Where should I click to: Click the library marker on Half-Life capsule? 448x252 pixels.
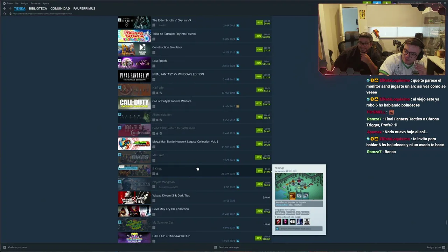(x=120, y=87)
